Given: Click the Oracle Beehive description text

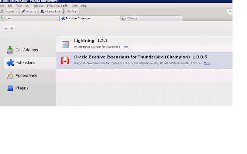Looking at the screenshot, I should [x=138, y=63].
